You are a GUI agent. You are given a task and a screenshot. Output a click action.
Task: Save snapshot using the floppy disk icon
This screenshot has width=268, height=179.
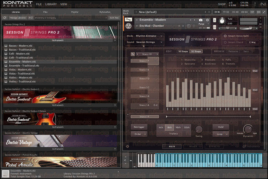coord(189,26)
